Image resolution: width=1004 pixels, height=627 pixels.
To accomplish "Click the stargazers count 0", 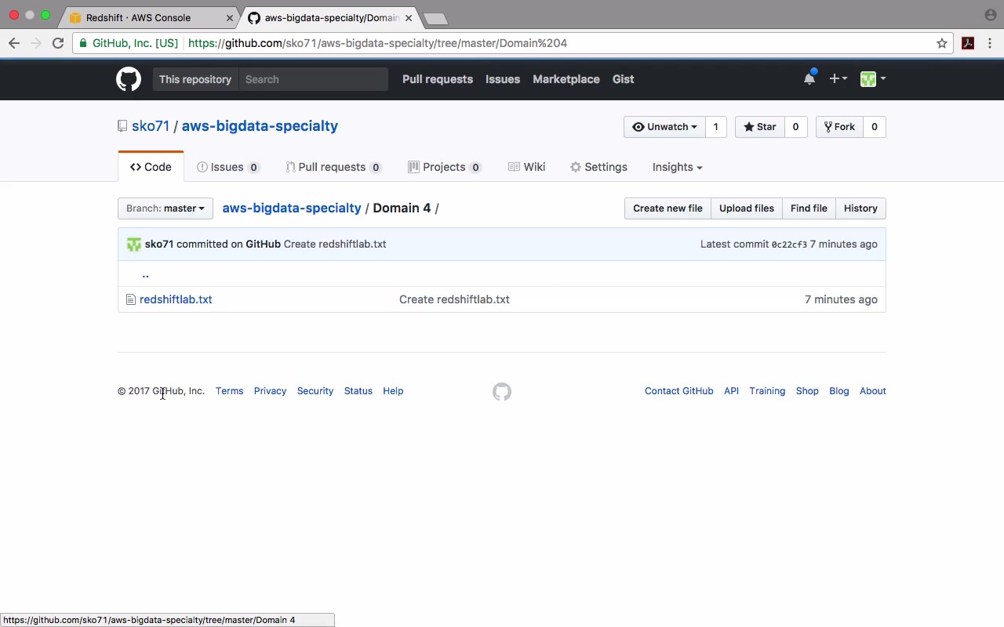I will [795, 127].
